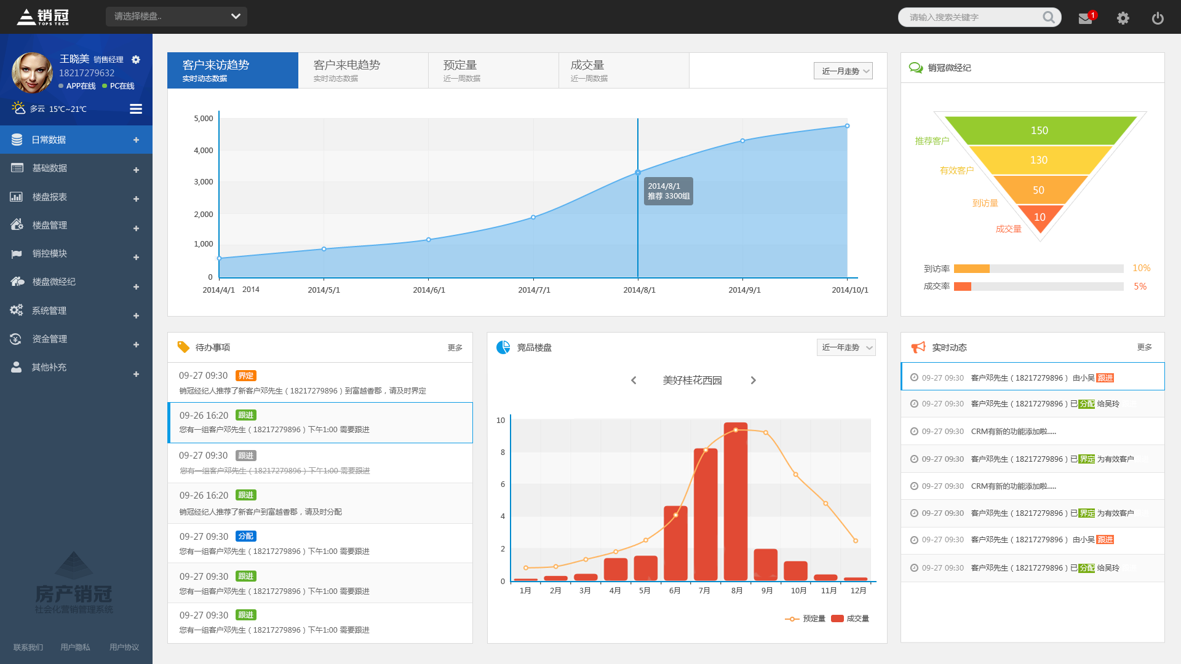Expand 销控模块 with plus sign
1181x664 pixels.
(136, 257)
